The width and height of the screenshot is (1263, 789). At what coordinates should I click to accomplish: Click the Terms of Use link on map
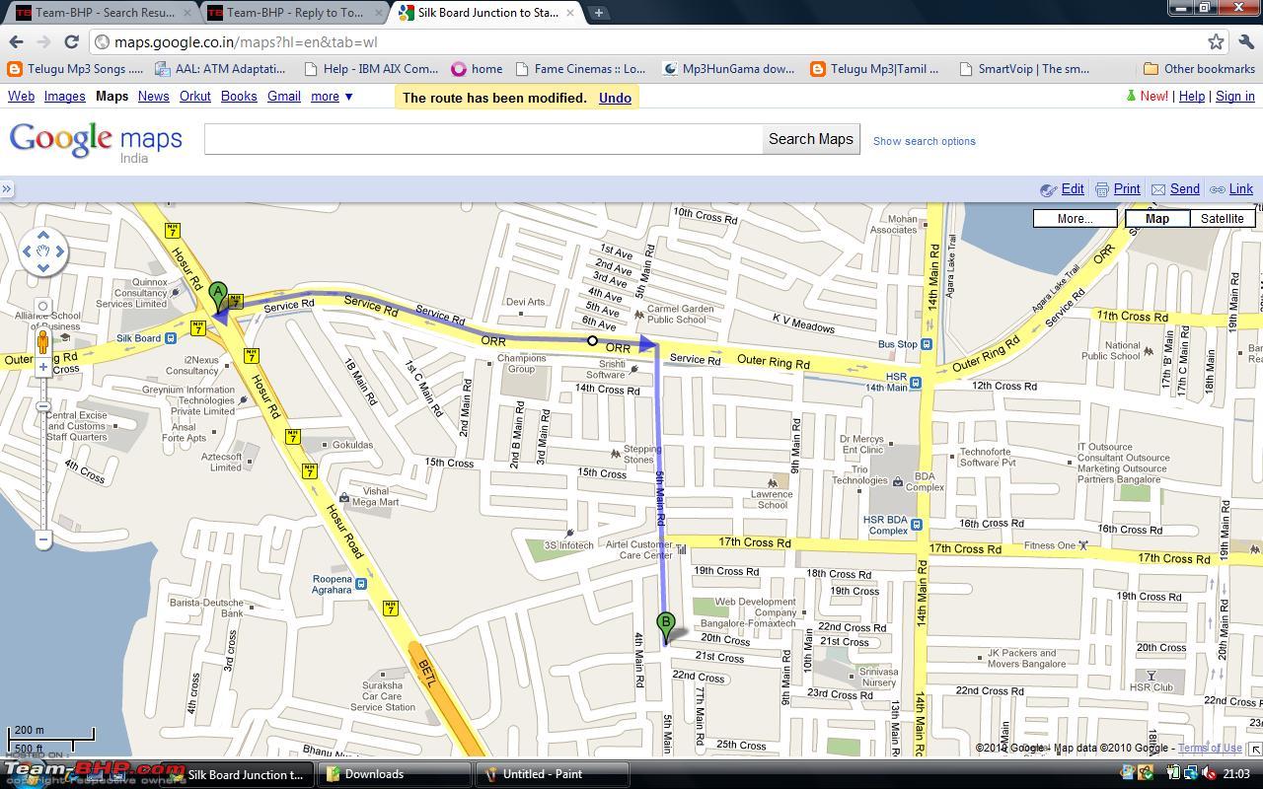[1210, 748]
